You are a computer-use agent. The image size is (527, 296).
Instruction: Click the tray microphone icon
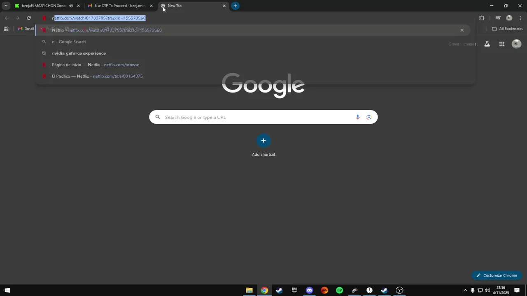point(472,290)
